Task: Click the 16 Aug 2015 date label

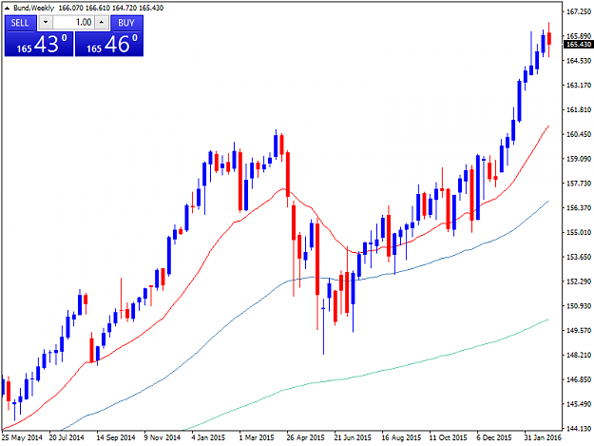Action: (x=401, y=437)
